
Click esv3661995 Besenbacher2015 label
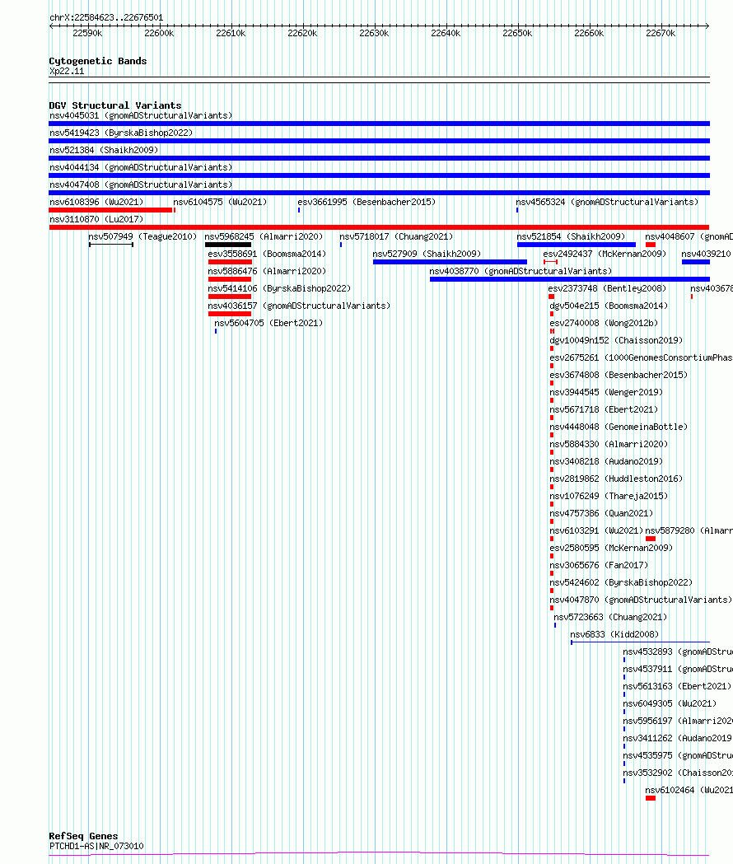(x=366, y=203)
